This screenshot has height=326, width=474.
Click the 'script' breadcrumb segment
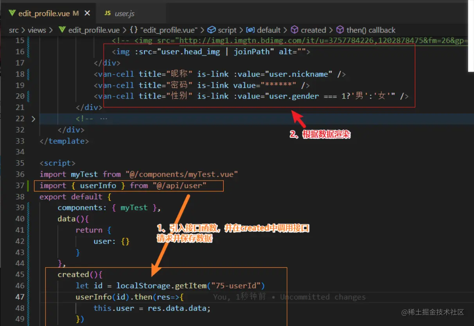[x=227, y=30]
